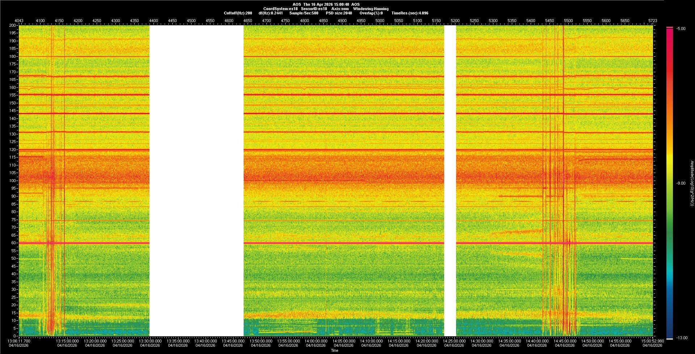This screenshot has width=695, height=354.
Task: Click the 5000 tick label on top axis
Action: pyautogui.click(x=380, y=21)
